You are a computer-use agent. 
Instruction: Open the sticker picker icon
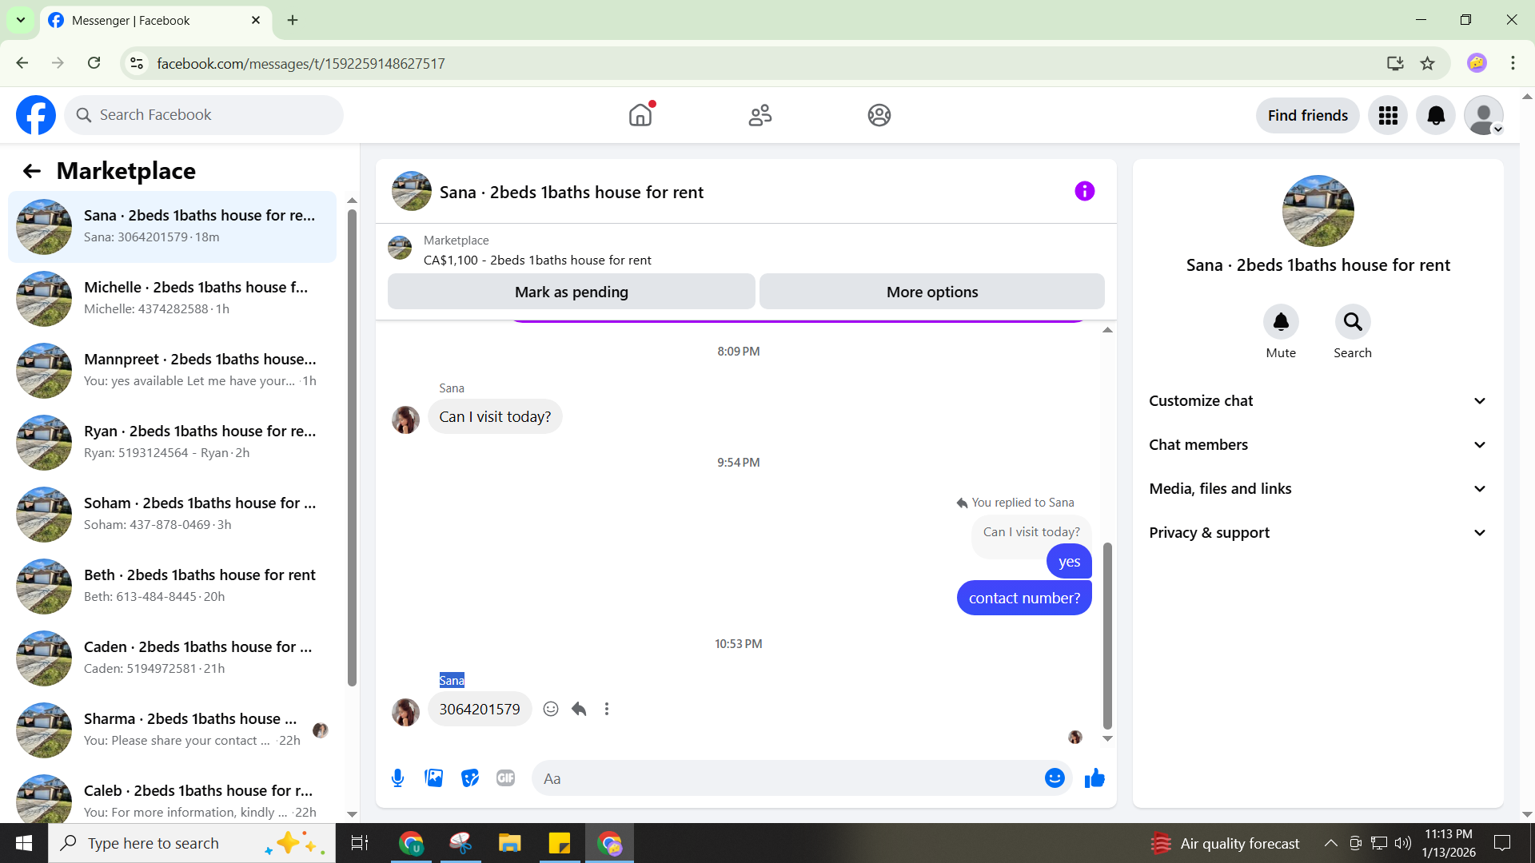pyautogui.click(x=470, y=777)
